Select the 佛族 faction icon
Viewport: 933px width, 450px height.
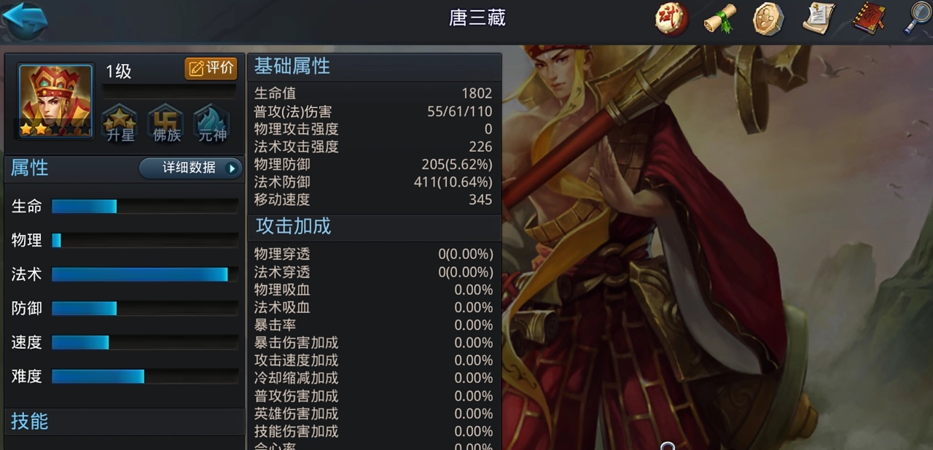pos(166,123)
